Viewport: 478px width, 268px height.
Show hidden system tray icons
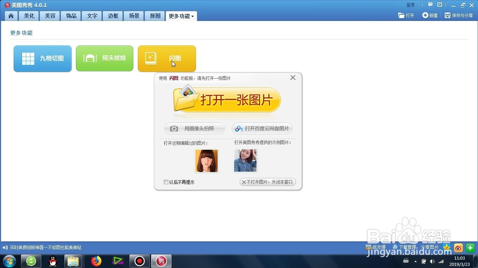click(x=415, y=261)
